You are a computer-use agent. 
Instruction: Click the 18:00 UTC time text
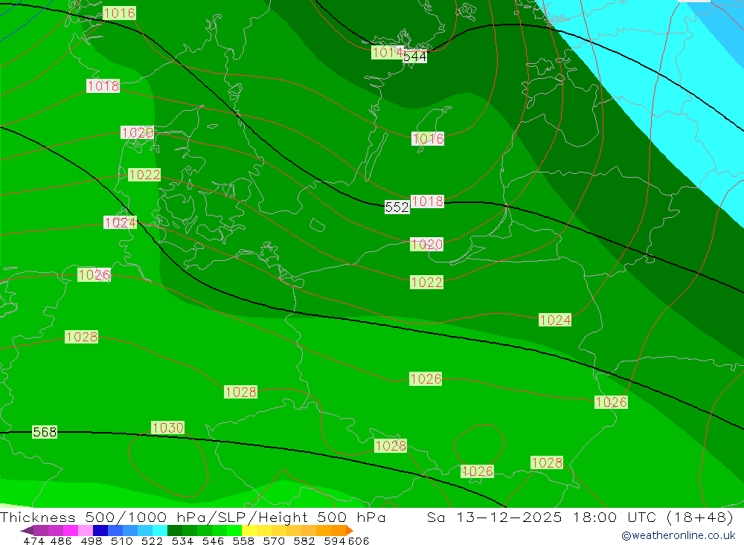click(x=614, y=517)
